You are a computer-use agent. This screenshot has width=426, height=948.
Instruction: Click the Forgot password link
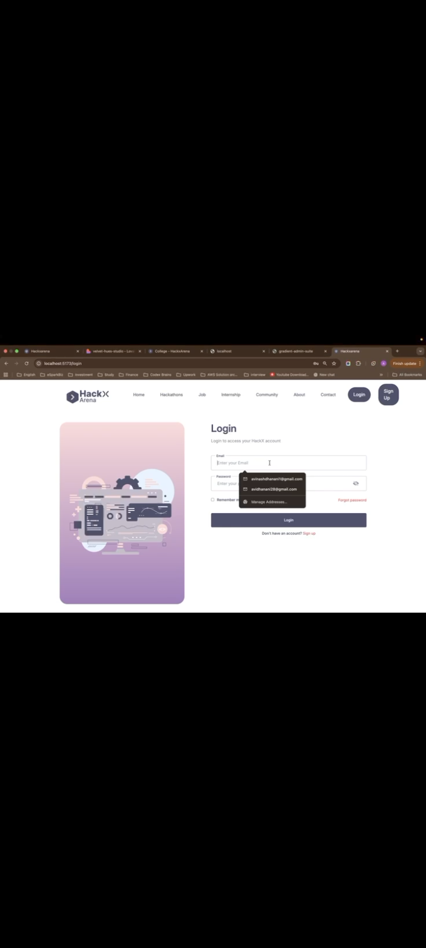pyautogui.click(x=352, y=500)
